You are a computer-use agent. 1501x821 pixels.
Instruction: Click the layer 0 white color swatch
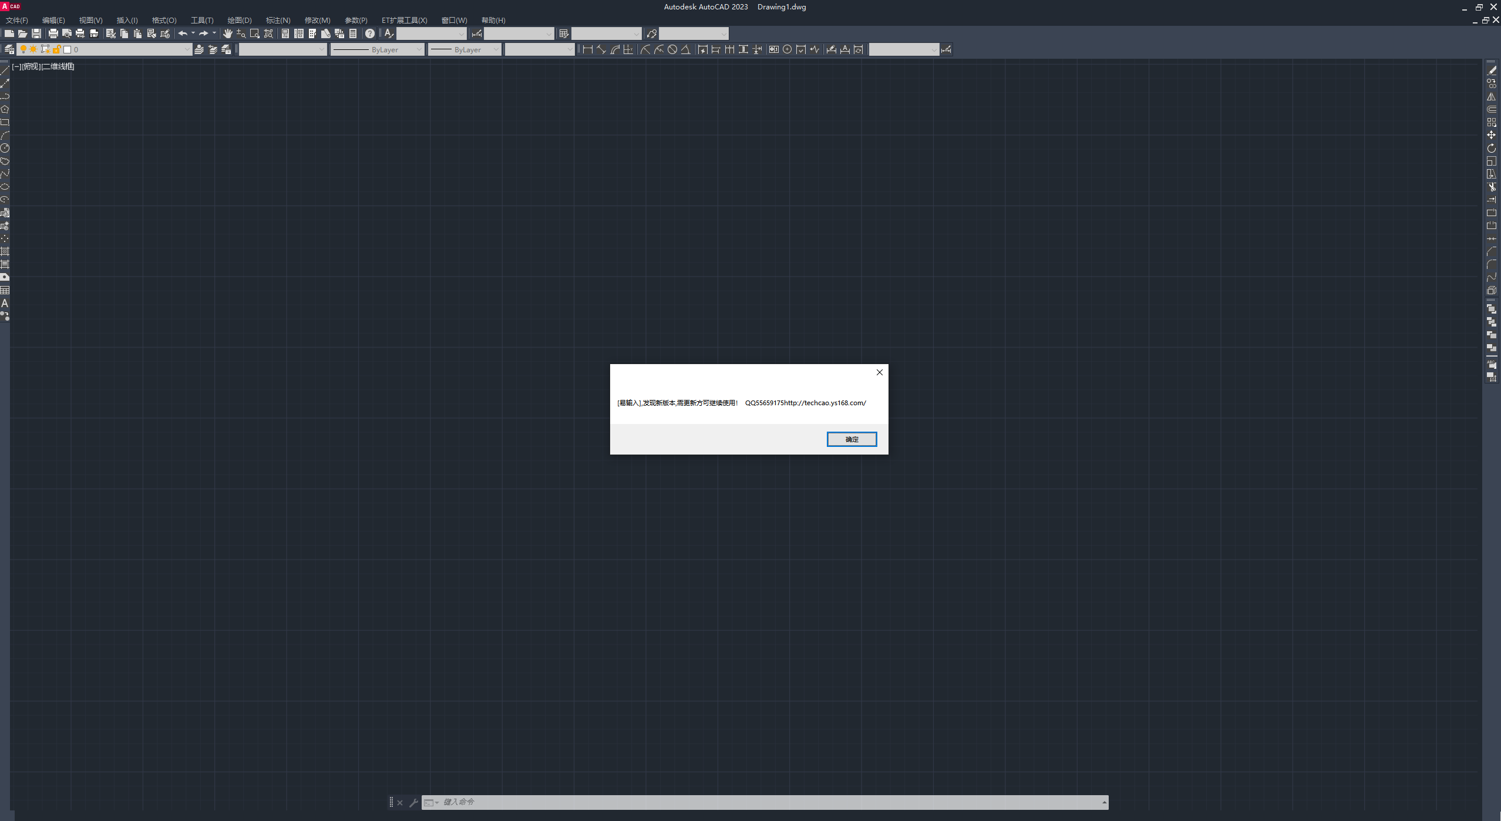pyautogui.click(x=67, y=49)
